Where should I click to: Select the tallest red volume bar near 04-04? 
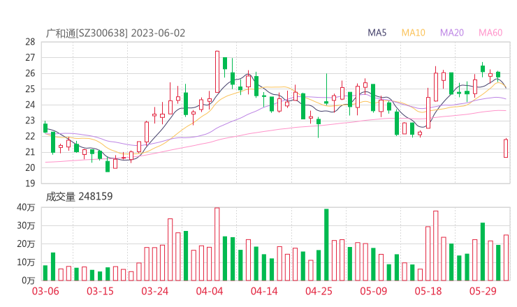tap(217, 244)
